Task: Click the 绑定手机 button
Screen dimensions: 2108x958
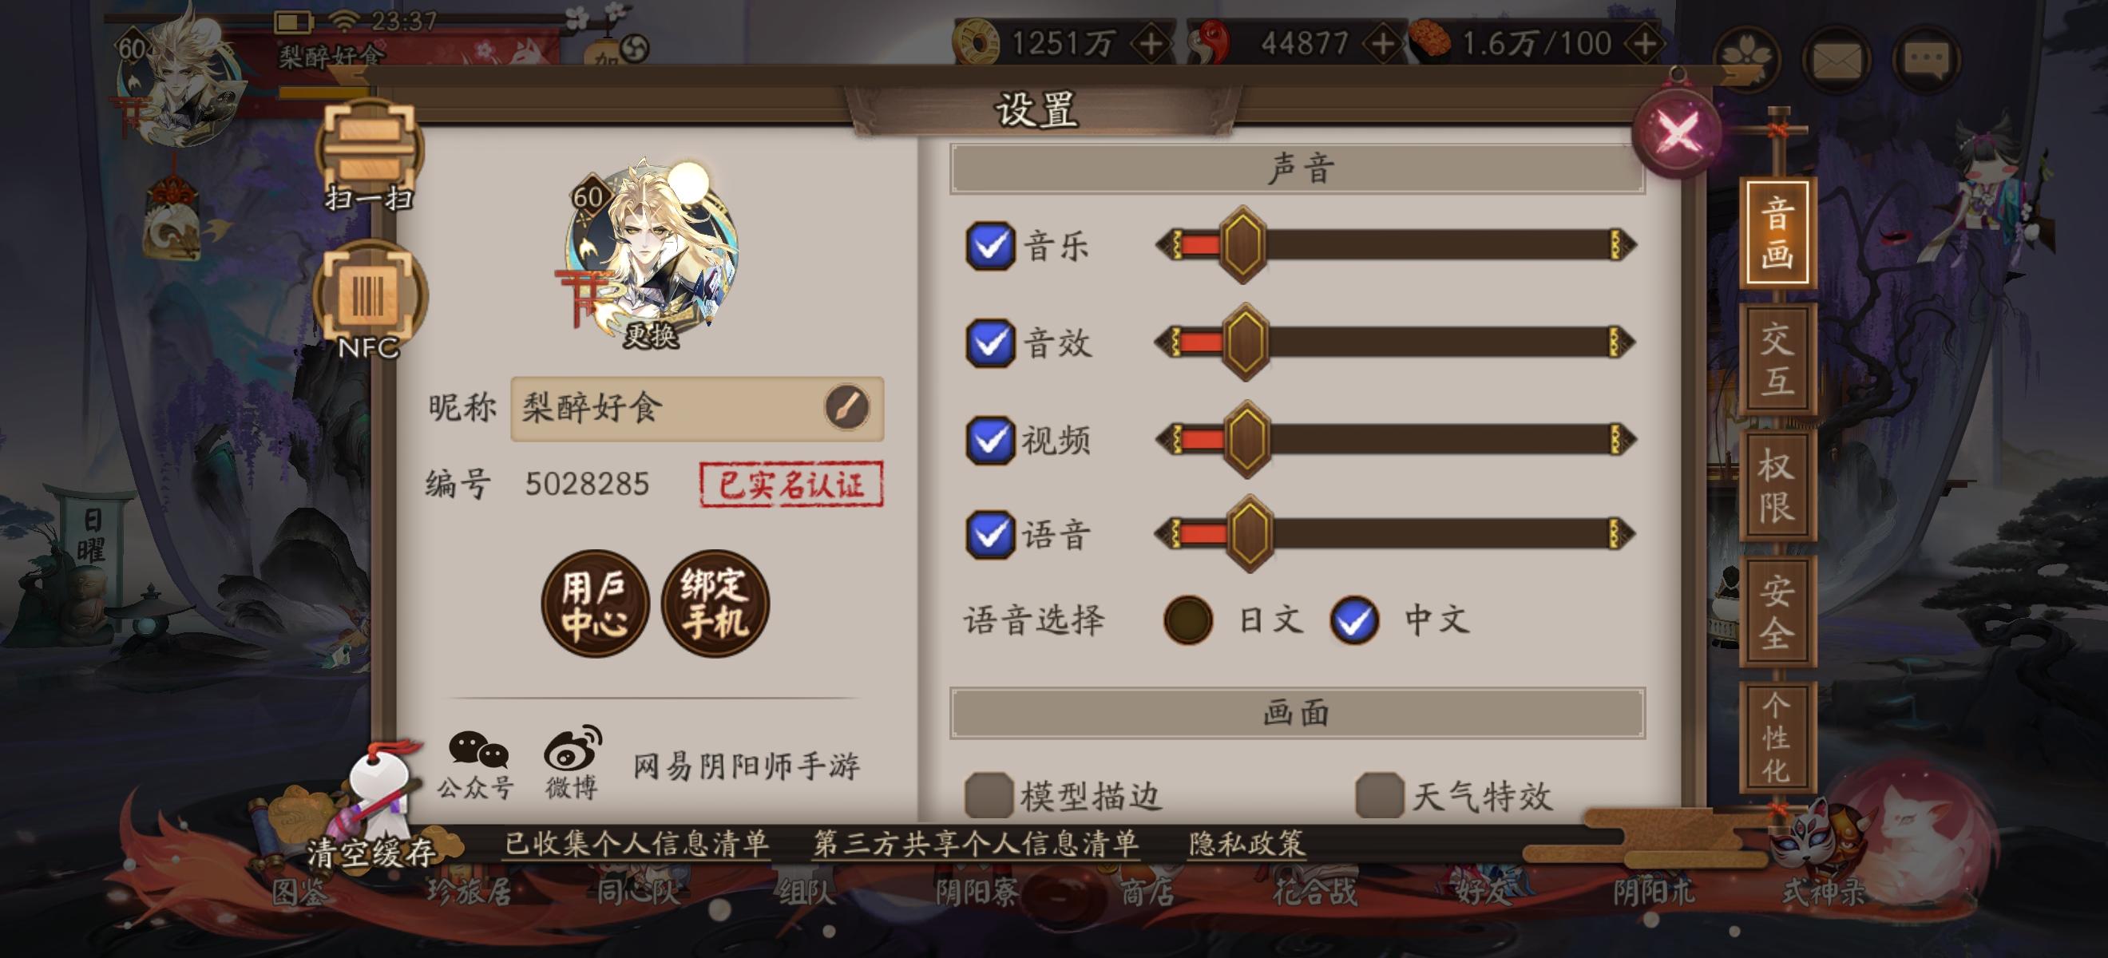Action: point(715,604)
